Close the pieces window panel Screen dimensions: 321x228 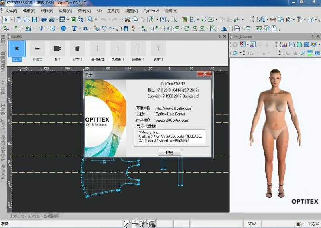click(225, 36)
